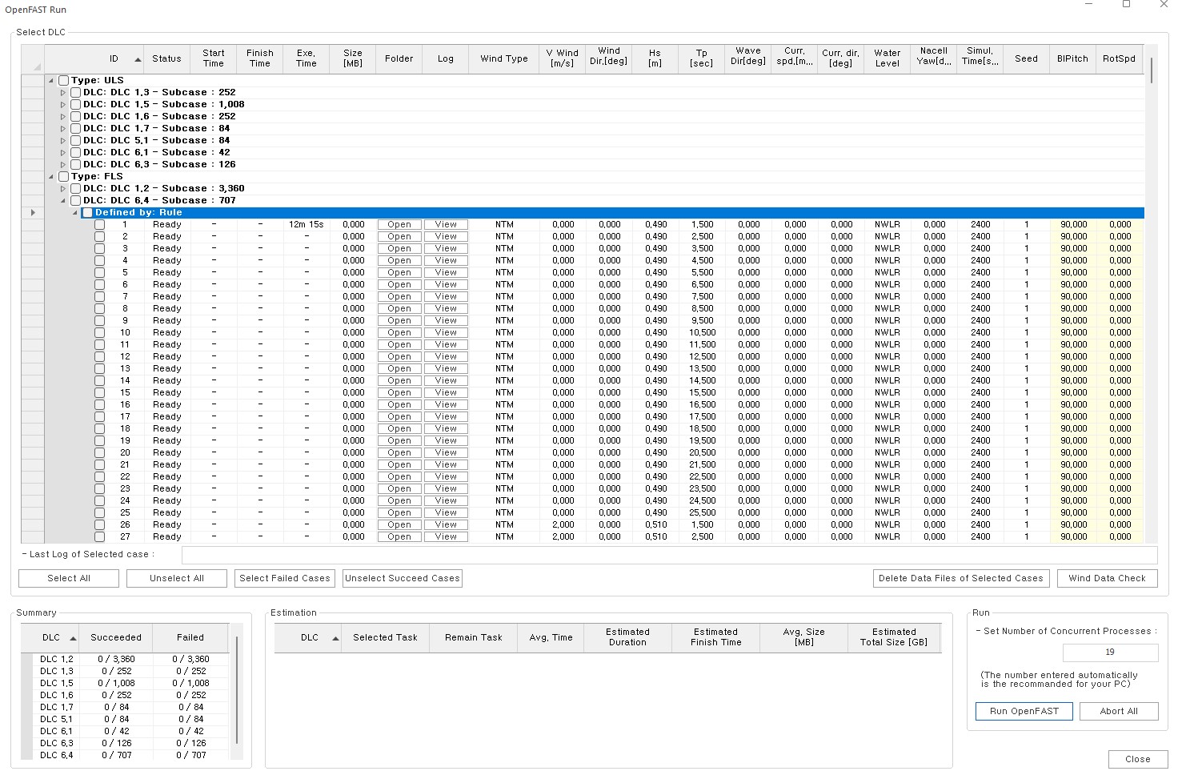Expand DLC 1,2 subcase tree node
Viewport: 1178px width, 775px height.
64,189
